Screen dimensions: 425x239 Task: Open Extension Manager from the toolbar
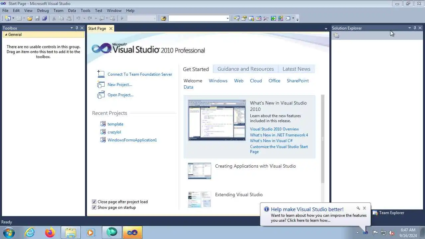pos(281,18)
